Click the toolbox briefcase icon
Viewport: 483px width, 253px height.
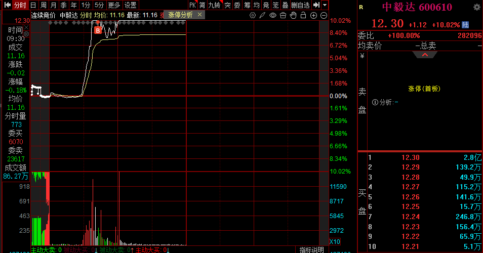(283, 15)
